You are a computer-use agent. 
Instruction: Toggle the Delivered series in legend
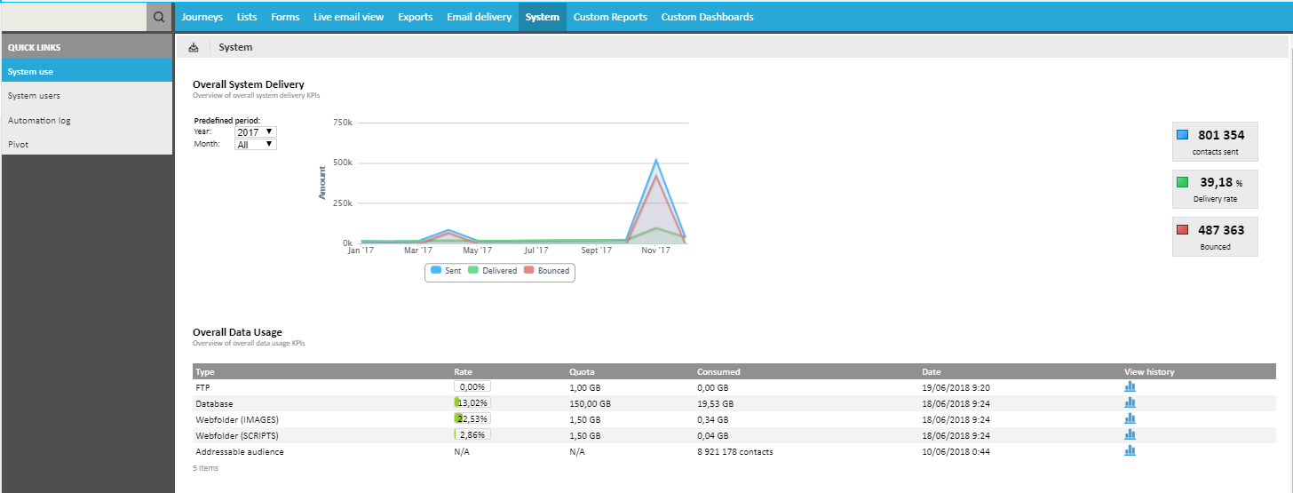coord(492,271)
